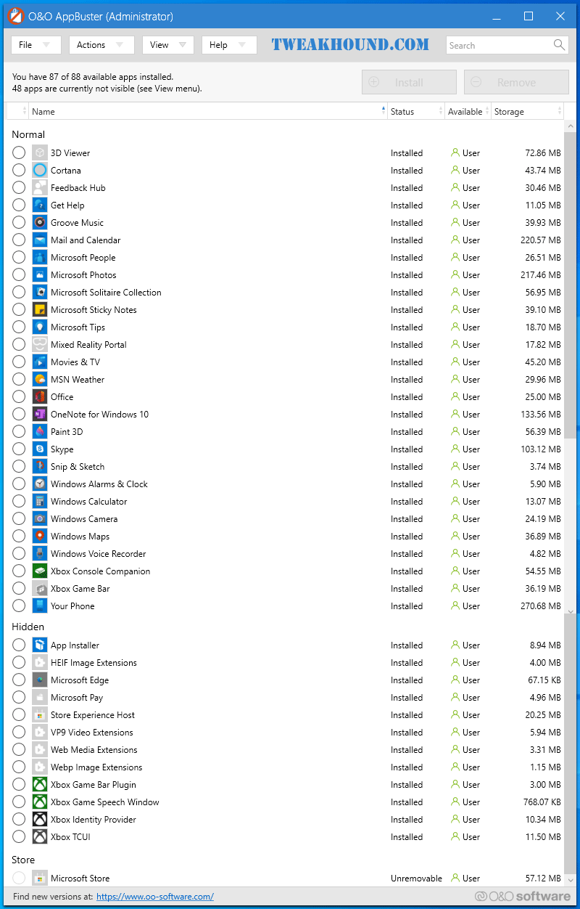Click the Mail and Calendar icon
Viewport: 580px width, 909px height.
coord(40,240)
